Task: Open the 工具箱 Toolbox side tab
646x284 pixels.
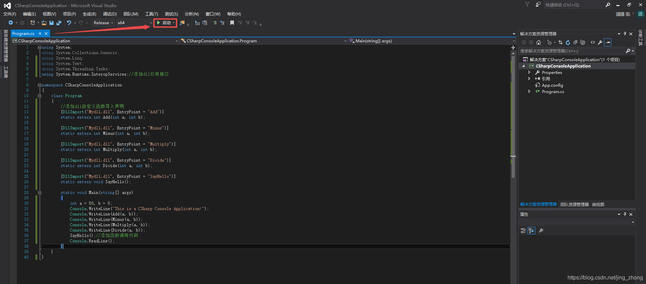Action: 6,72
